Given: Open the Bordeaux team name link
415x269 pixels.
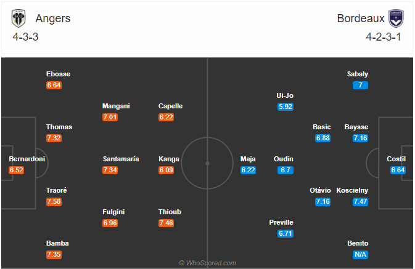Looking at the screenshot, I should [361, 18].
